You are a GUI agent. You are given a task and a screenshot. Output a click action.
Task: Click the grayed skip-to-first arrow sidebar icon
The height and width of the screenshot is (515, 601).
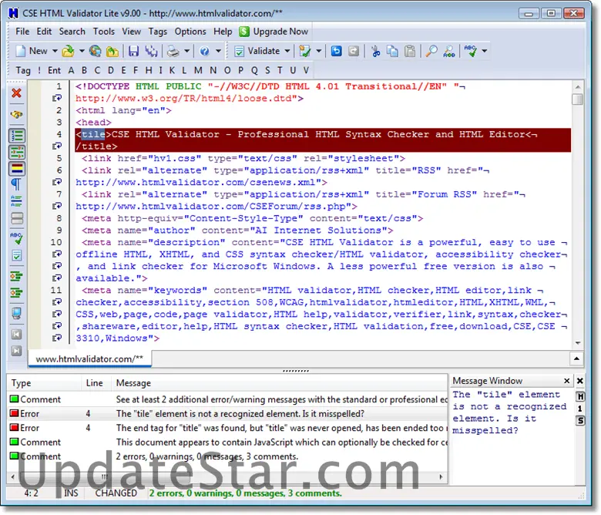pyautogui.click(x=16, y=335)
